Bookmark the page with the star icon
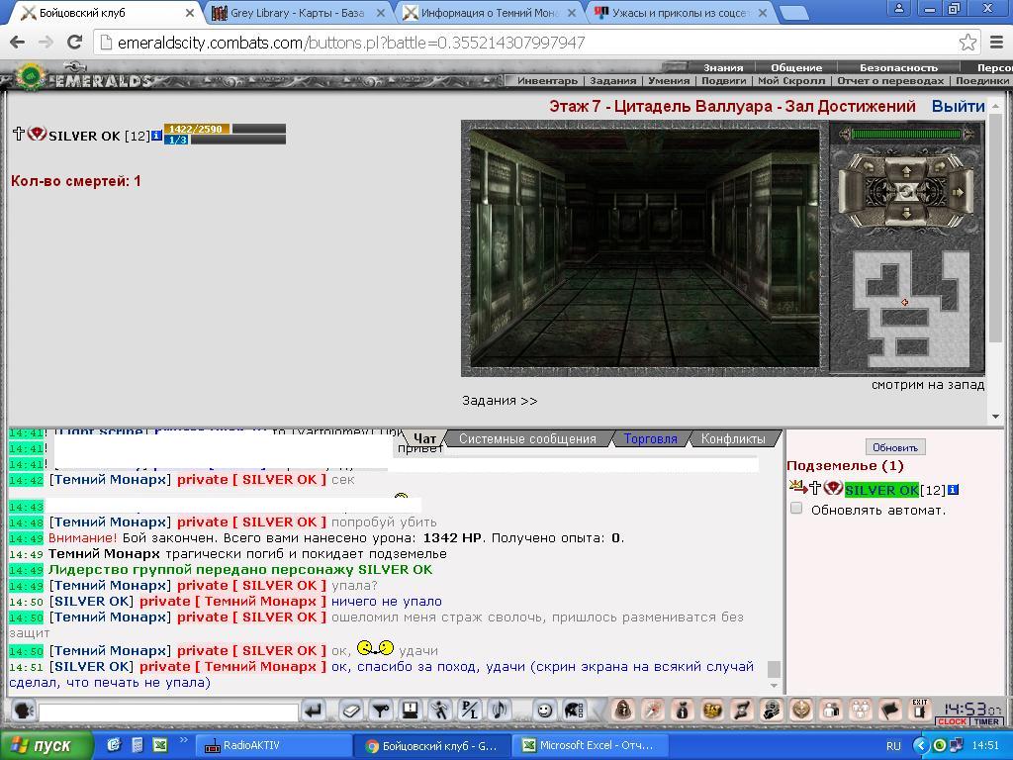Image resolution: width=1013 pixels, height=760 pixels. (x=967, y=43)
